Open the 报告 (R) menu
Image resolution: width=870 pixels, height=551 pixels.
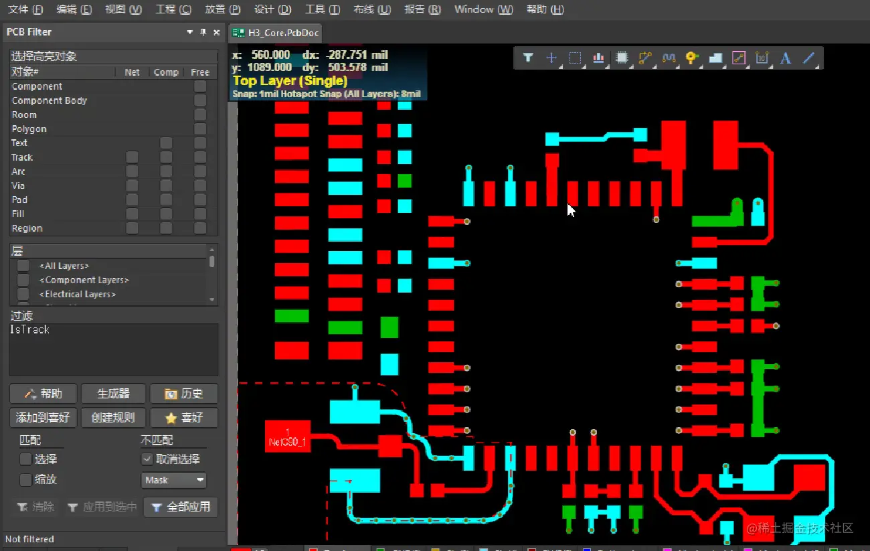click(x=423, y=9)
